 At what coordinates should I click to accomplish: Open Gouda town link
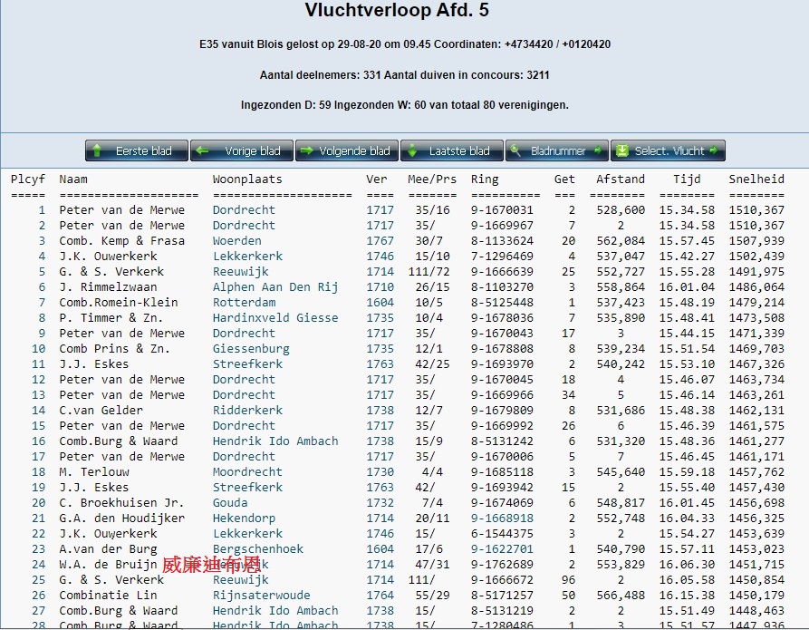click(230, 503)
